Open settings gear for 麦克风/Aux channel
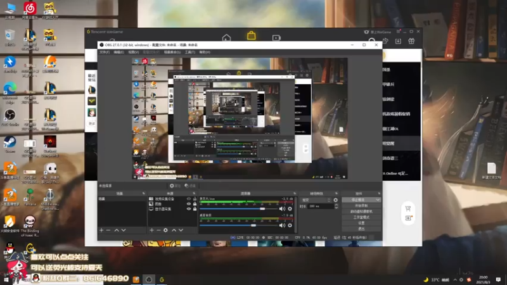 [290, 209]
